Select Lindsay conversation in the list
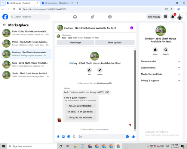This screenshot has width=187, height=149. click(x=26, y=54)
